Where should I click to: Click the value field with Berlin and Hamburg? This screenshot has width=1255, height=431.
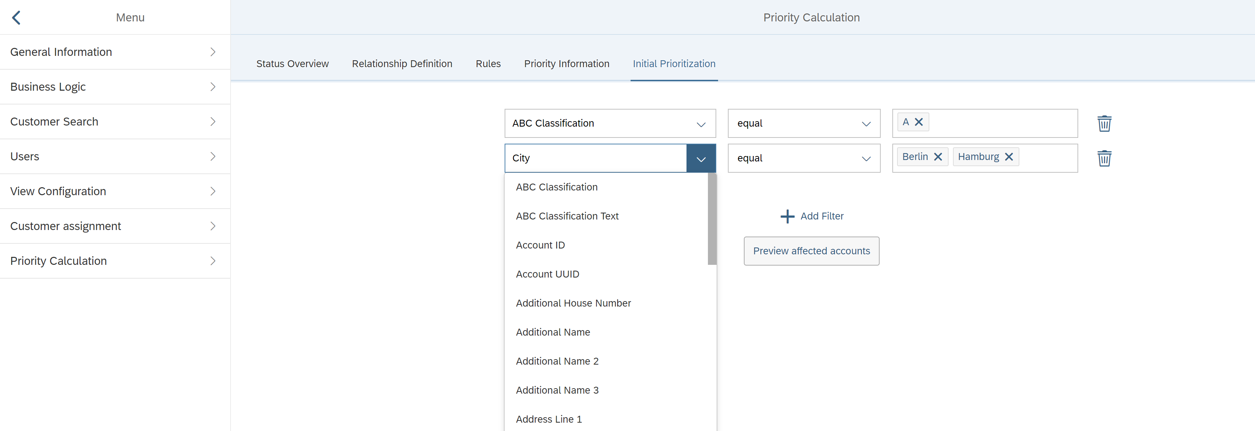pos(985,158)
